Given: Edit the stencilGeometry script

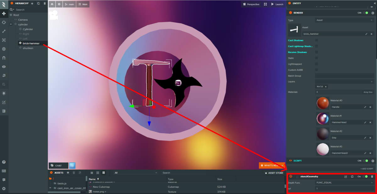Looking at the screenshot, I should 346,177.
